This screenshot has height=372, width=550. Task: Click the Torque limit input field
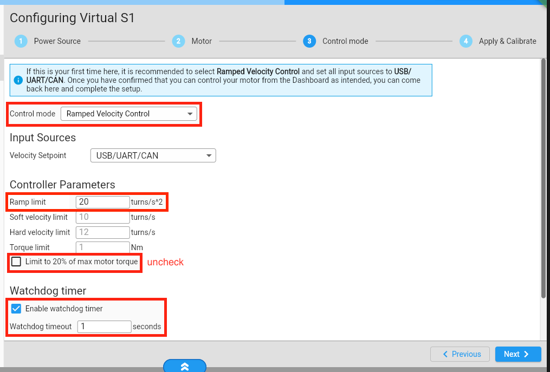[x=102, y=247]
